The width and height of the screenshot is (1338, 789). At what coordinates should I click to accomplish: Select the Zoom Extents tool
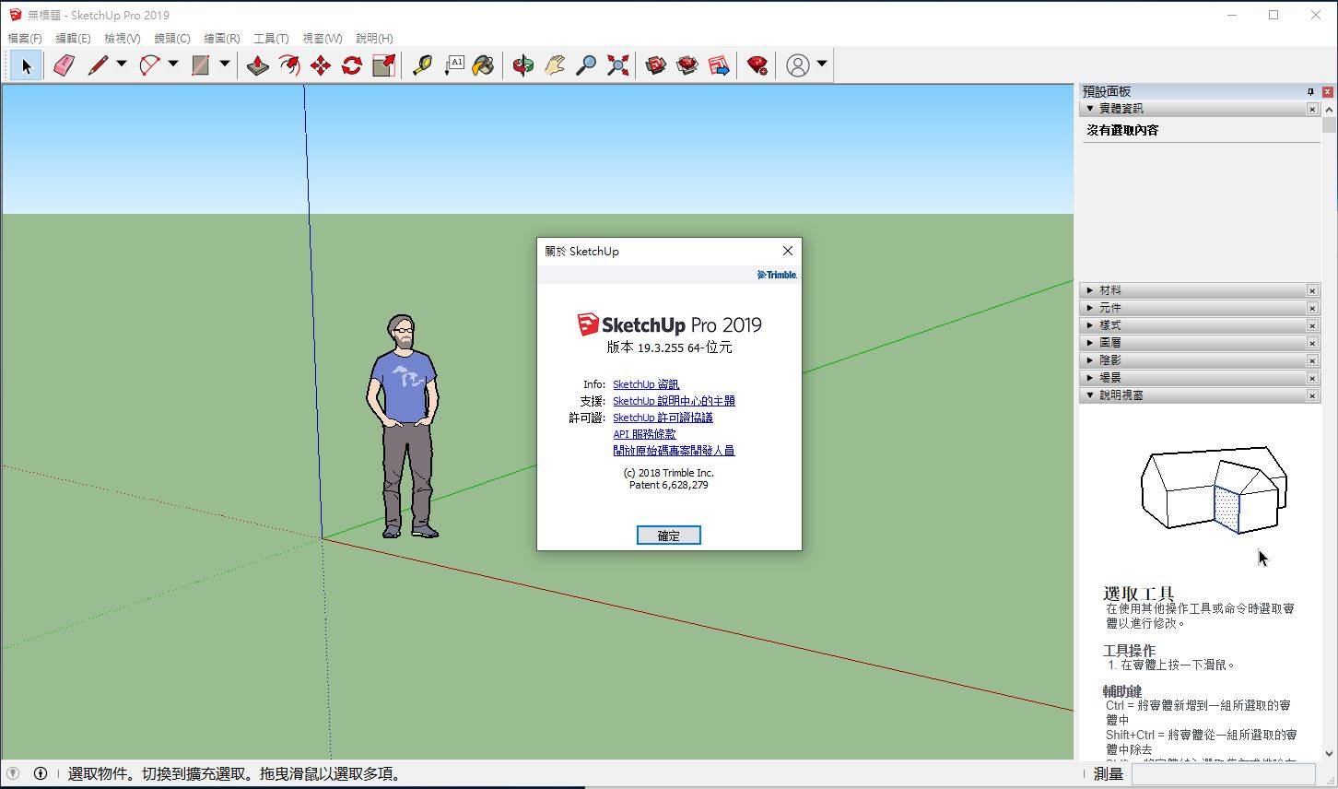[617, 65]
